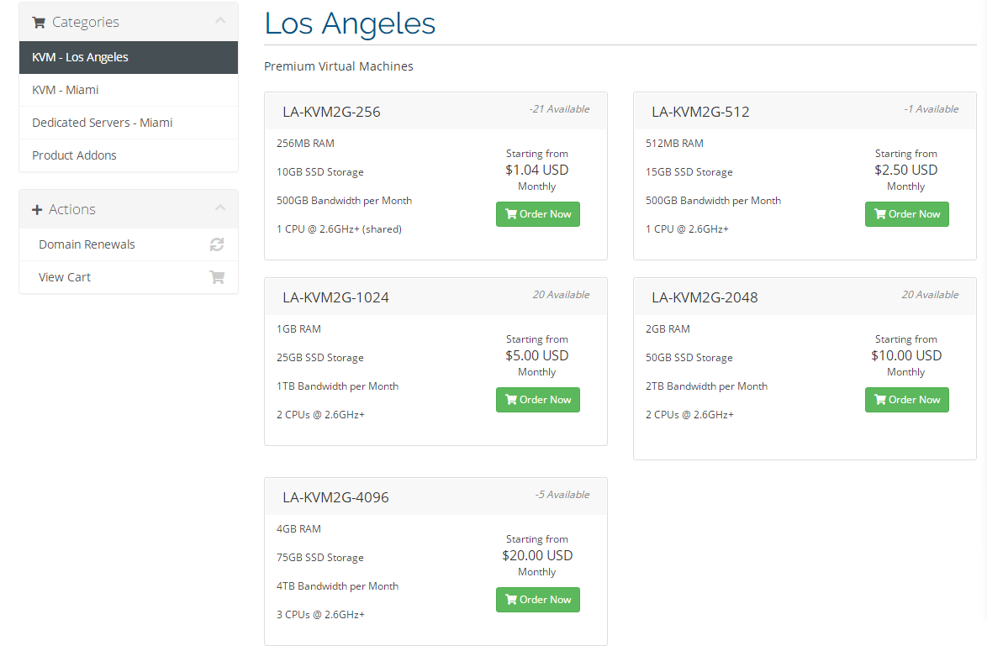987x651 pixels.
Task: Click the refresh icon next to Domain Renewals
Action: (217, 244)
